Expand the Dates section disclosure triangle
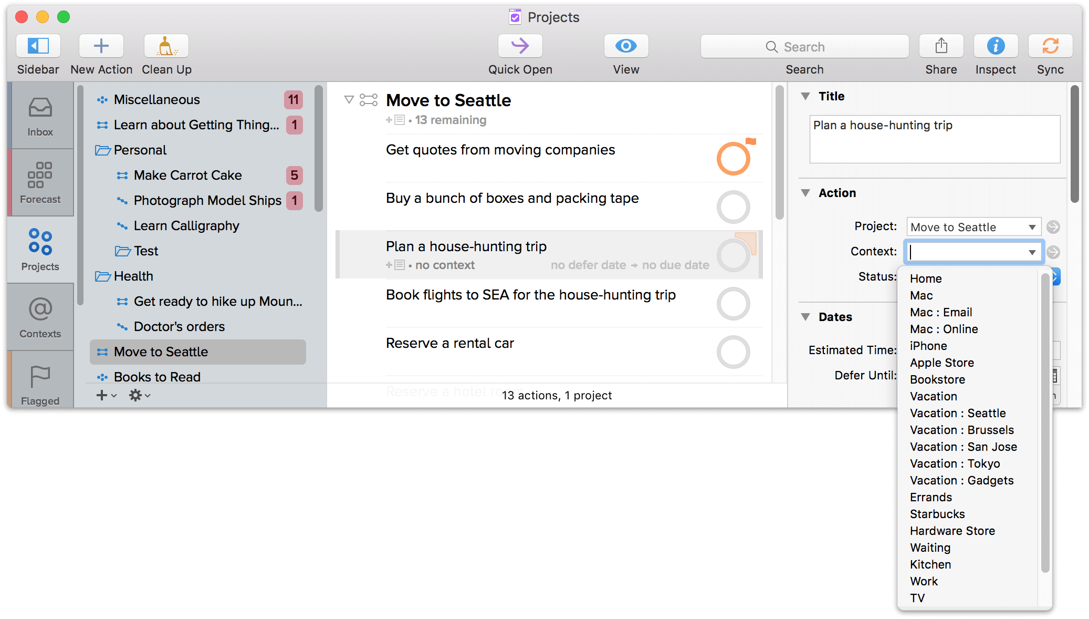This screenshot has width=1089, height=619. [807, 317]
